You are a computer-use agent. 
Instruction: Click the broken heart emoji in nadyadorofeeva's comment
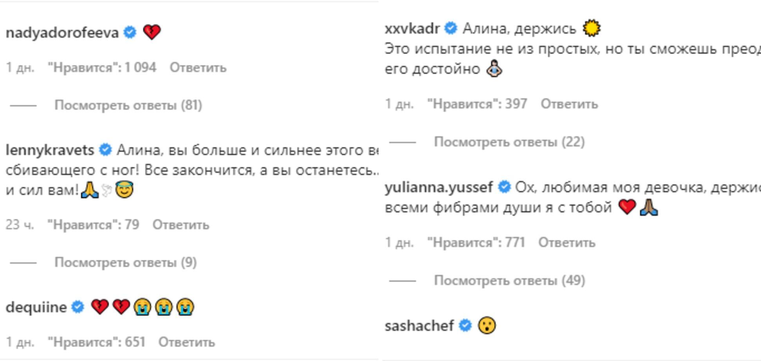[152, 32]
